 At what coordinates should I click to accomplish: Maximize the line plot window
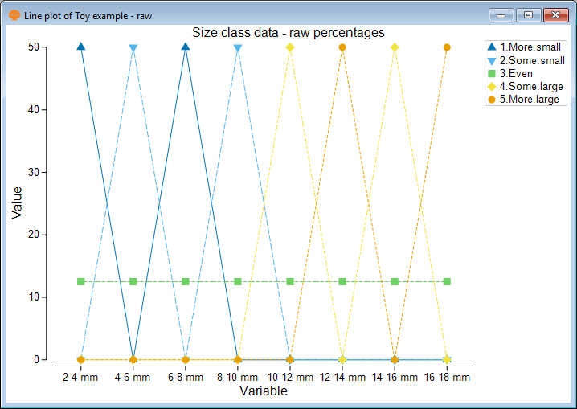(x=528, y=14)
